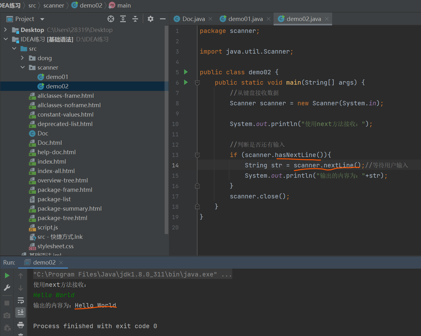The image size is (421, 336).
Task: Collapse the scanner package folder
Action: point(23,67)
